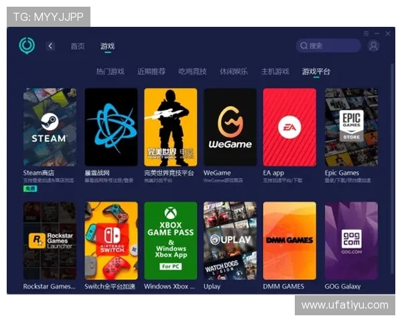
Task: Switch to the 首页 tab
Action: pos(78,46)
